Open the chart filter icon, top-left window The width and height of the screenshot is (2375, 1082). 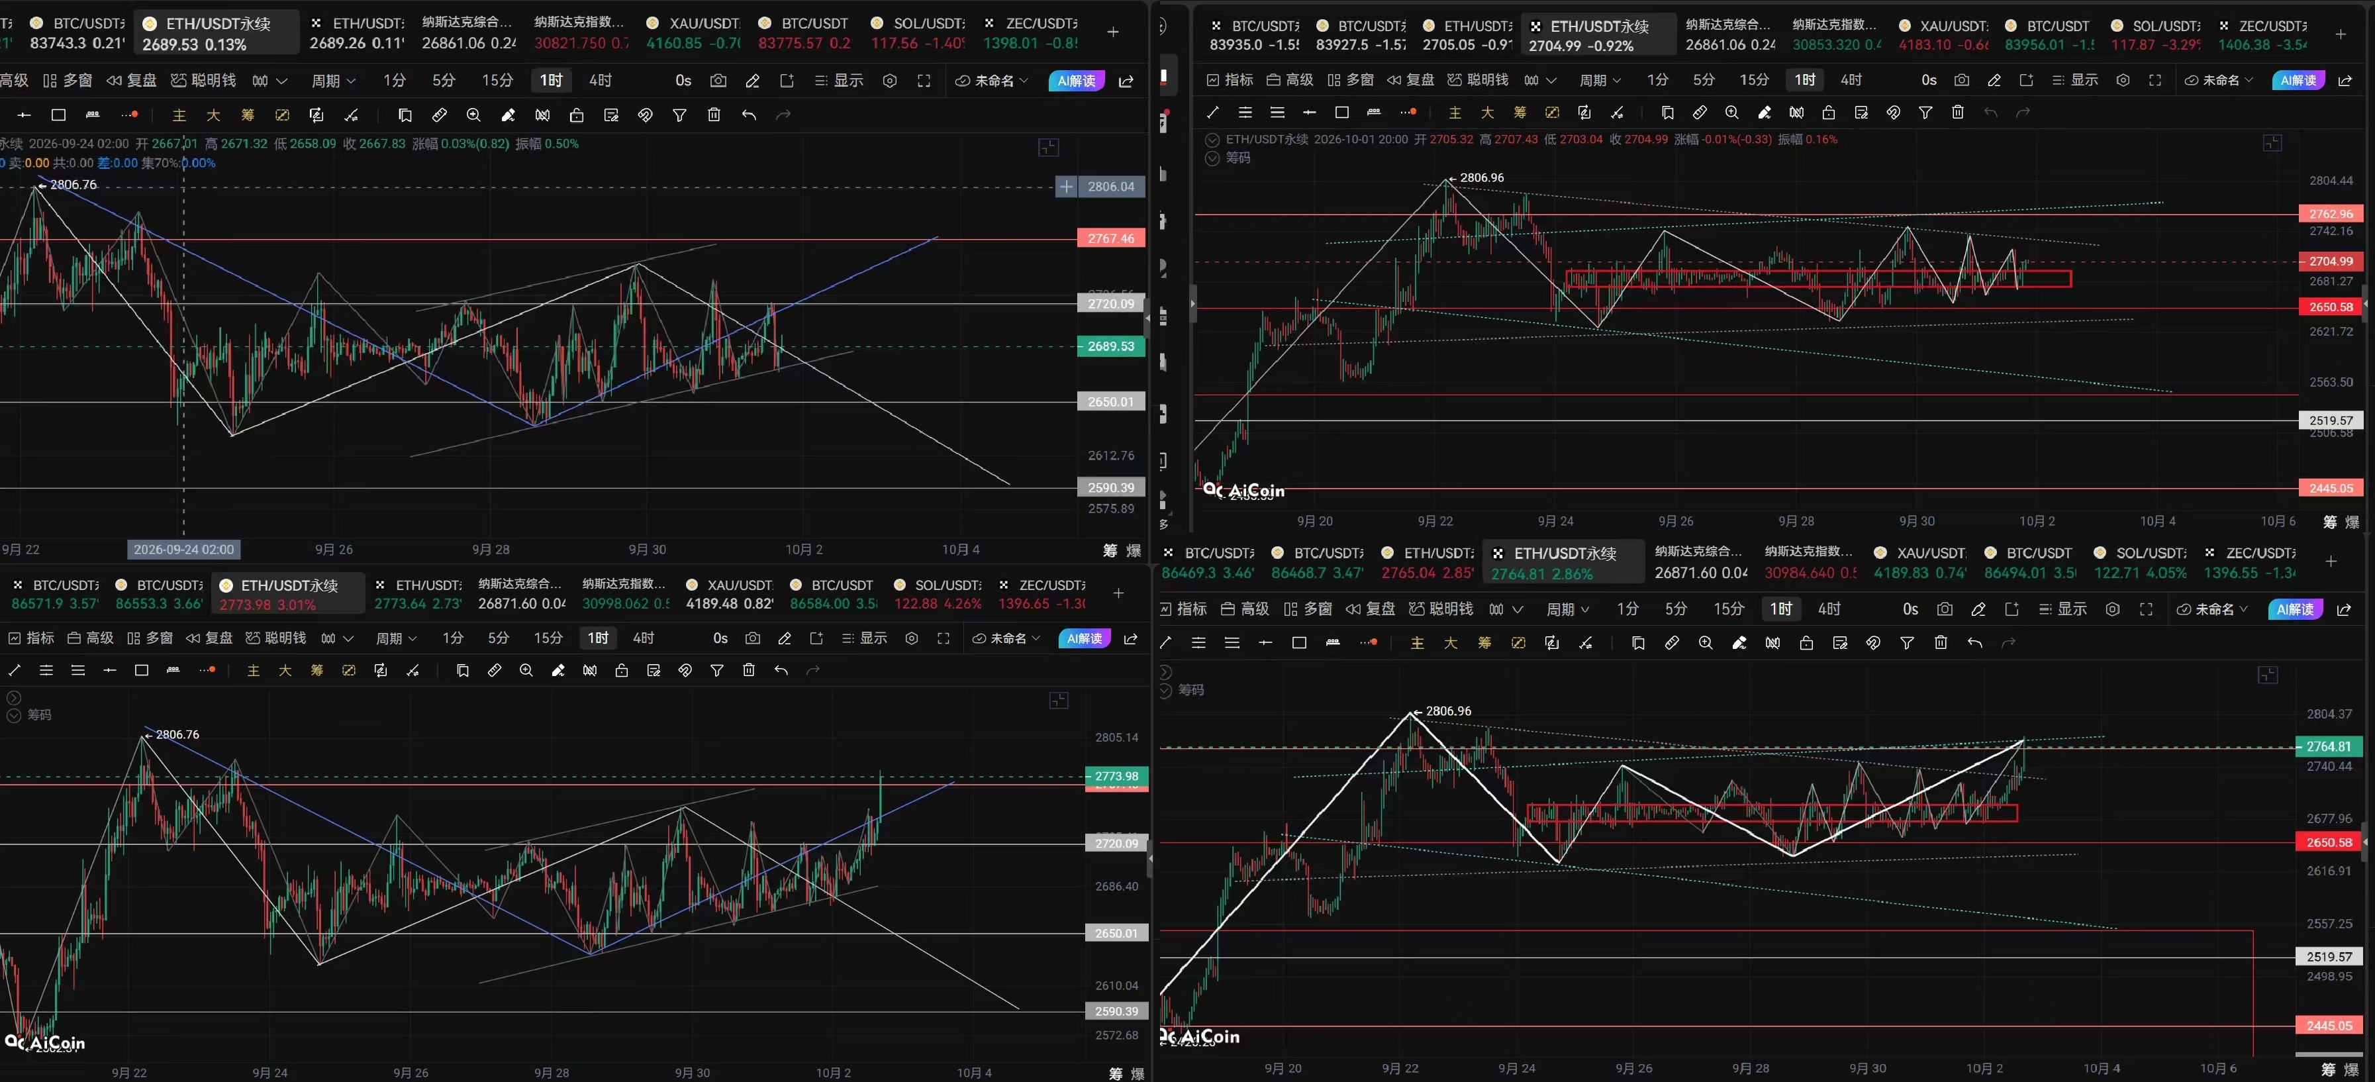(x=679, y=115)
